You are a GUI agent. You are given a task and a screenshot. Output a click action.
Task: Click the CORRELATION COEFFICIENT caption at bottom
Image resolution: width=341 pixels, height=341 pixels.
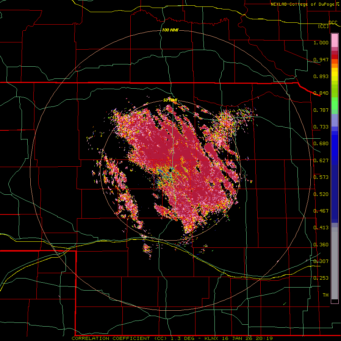172,338
